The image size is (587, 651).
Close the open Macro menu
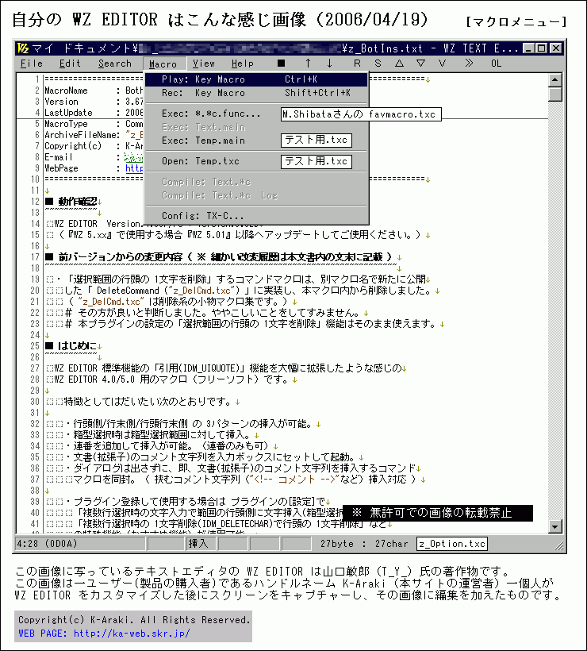[x=163, y=64]
